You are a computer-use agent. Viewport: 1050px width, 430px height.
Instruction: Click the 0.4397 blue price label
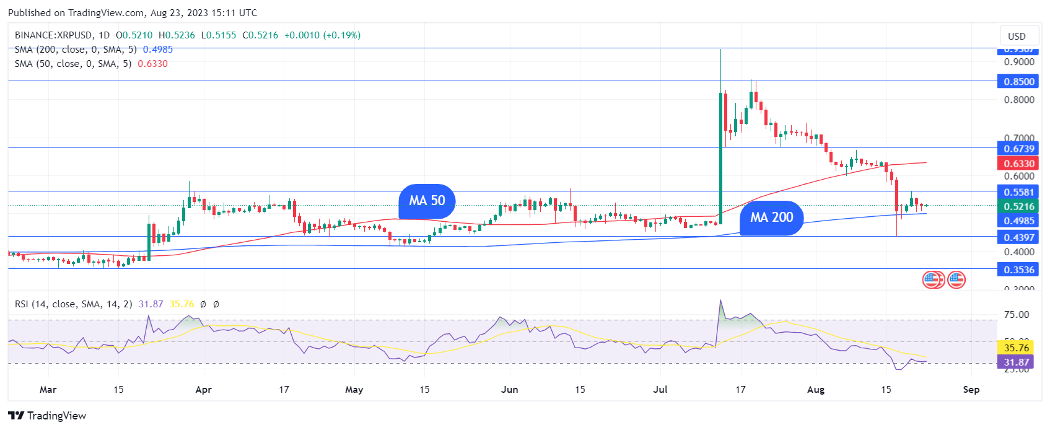pos(1018,237)
